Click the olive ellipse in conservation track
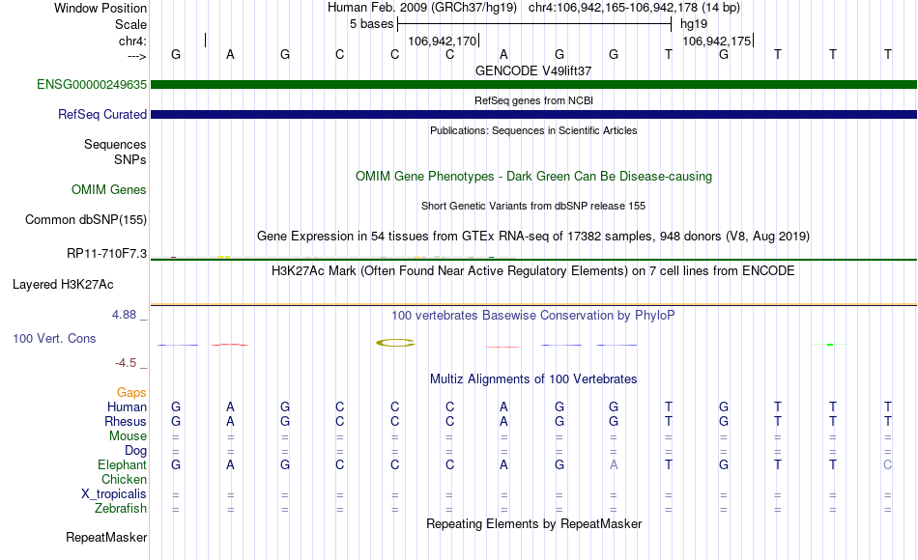The height and width of the screenshot is (560, 918). click(395, 343)
